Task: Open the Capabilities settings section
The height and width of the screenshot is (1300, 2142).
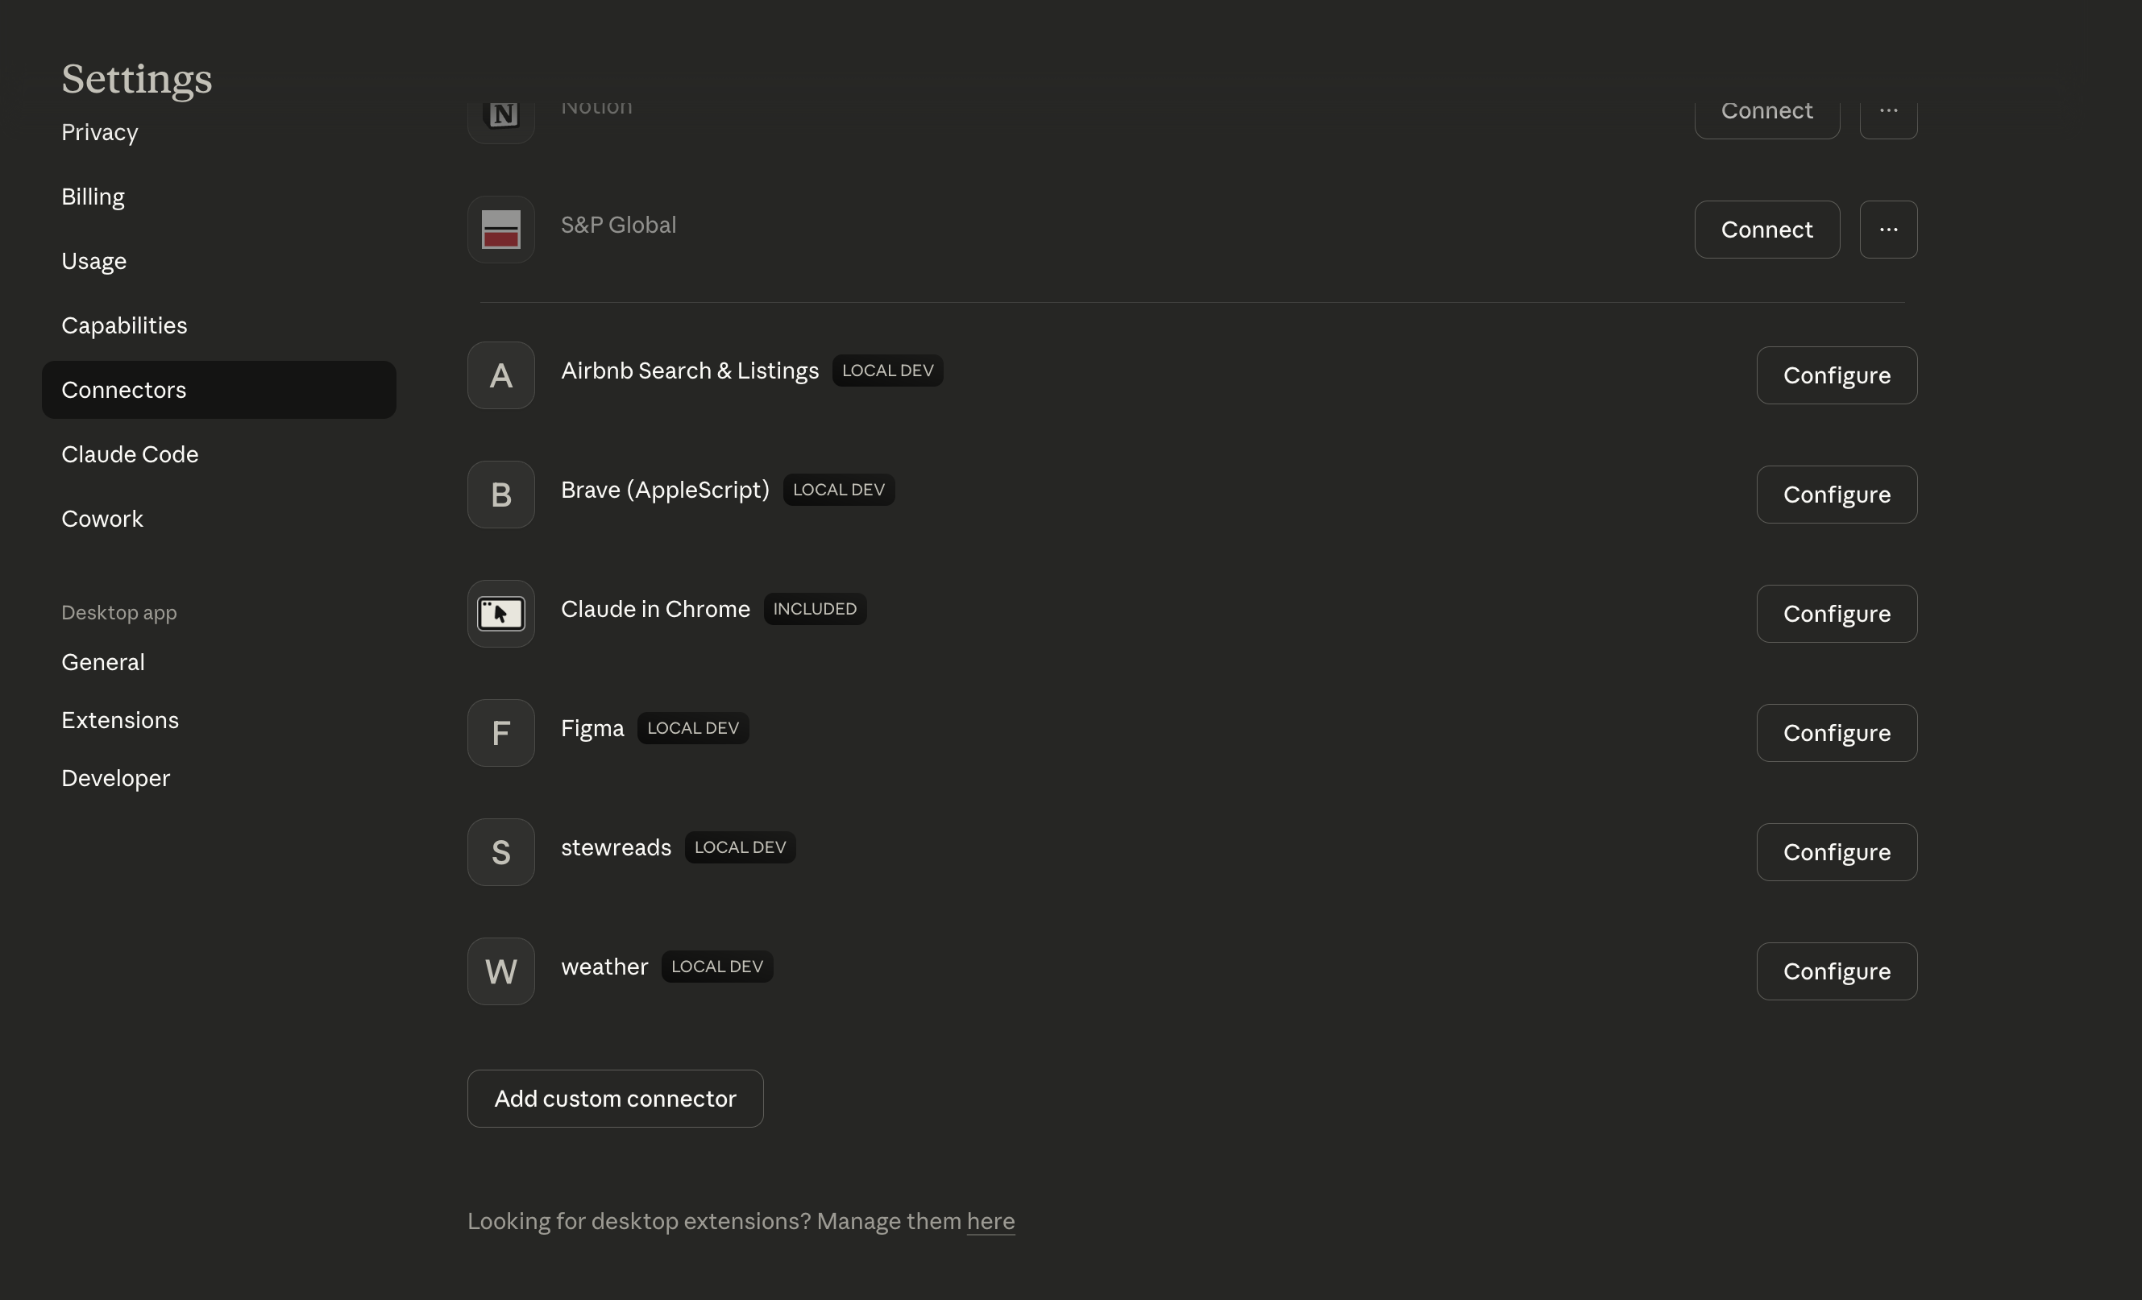Action: click(x=124, y=325)
